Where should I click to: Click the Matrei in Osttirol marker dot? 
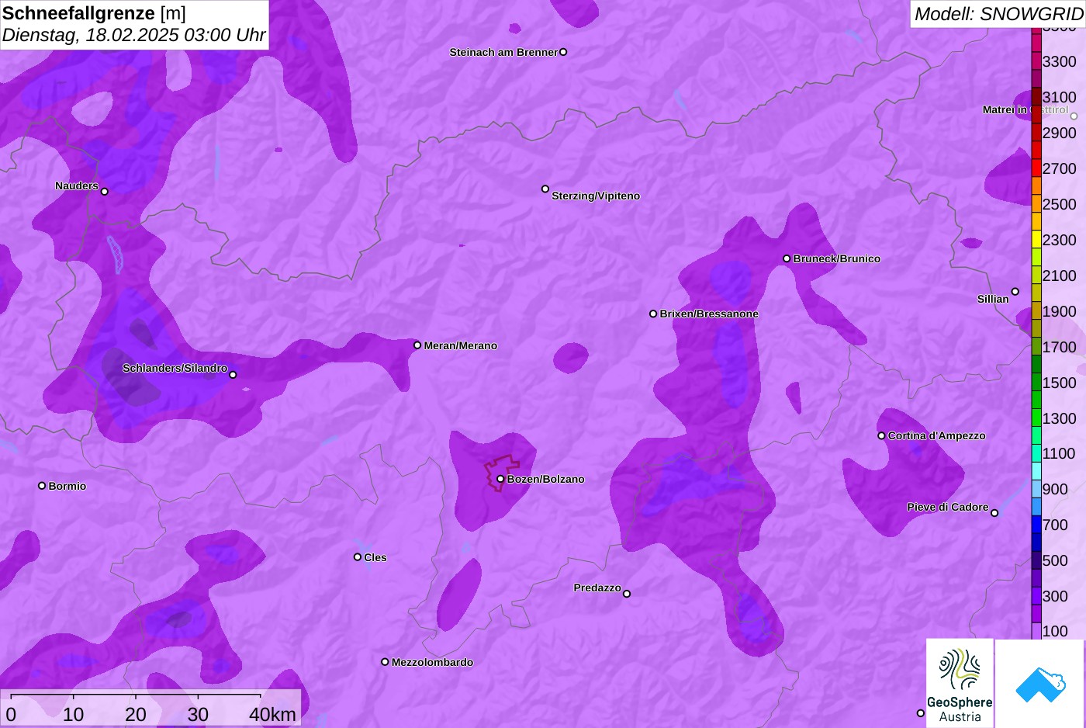pyautogui.click(x=1074, y=116)
